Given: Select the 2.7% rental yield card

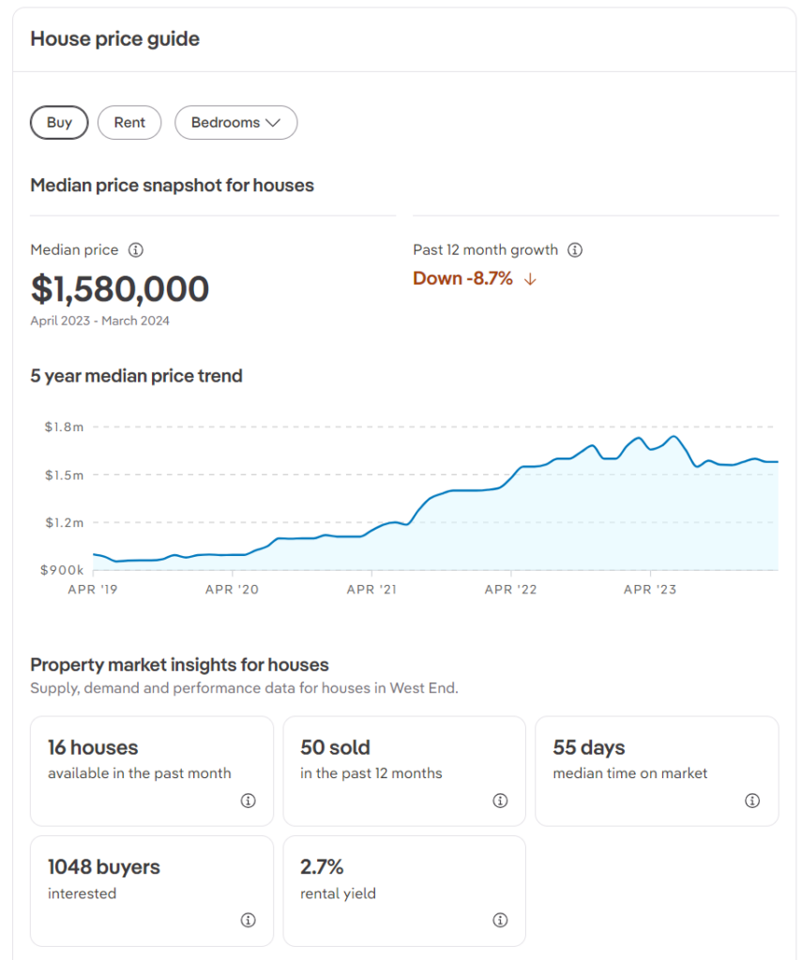Looking at the screenshot, I should 404,890.
